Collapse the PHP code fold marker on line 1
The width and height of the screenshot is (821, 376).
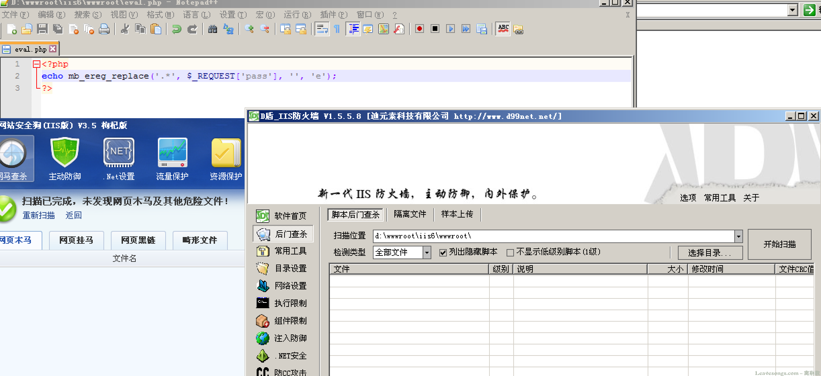point(36,64)
